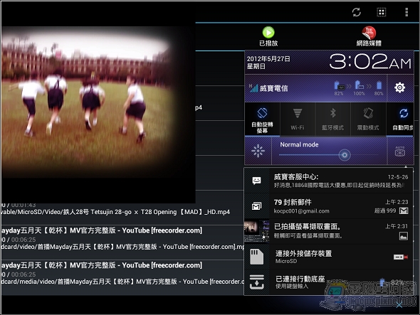Open the MicroSD 連接外接儲存裝置 notification
The image size is (420, 315).
click(328, 257)
